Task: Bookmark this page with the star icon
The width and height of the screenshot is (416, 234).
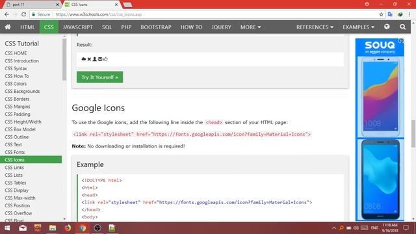Action: pos(382,14)
